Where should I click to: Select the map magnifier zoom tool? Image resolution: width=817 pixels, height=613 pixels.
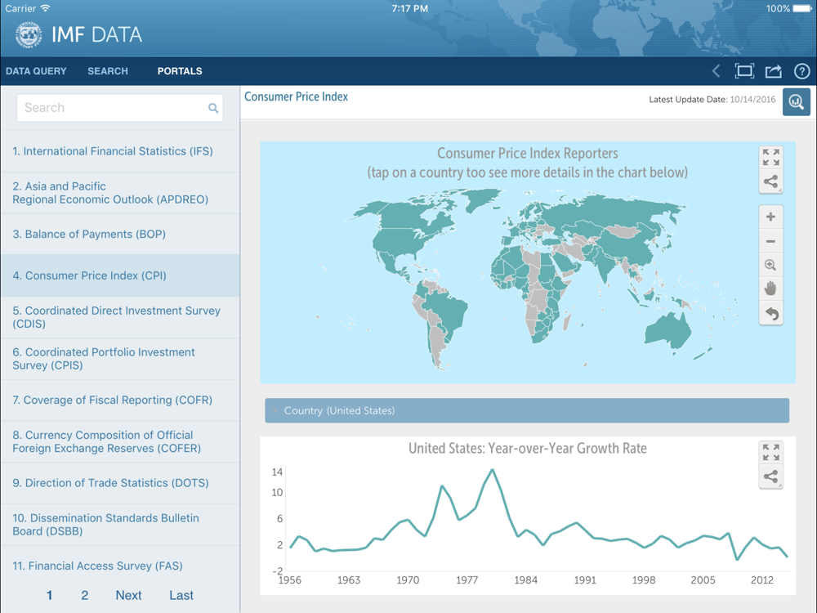770,266
